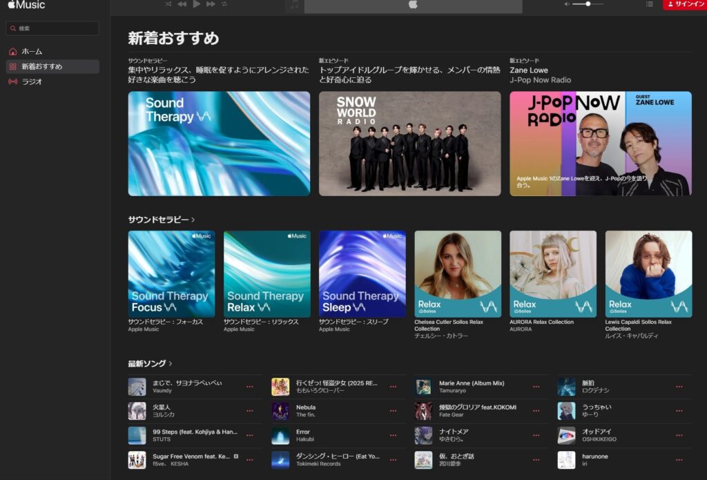Viewport: 707px width, 480px height.
Task: Open the playback queue list icon
Action: click(x=649, y=4)
